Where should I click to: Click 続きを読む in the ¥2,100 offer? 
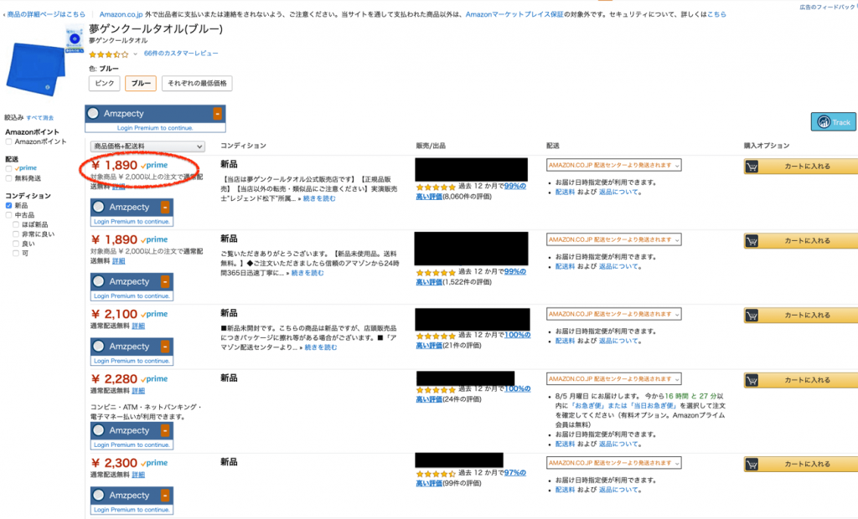coord(321,347)
